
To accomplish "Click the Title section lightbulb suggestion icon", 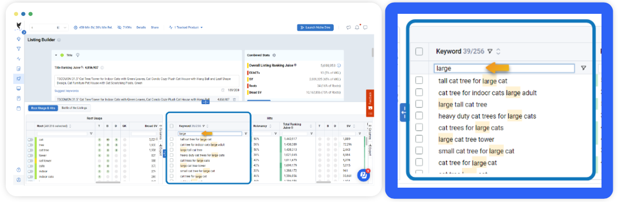I will [78, 55].
